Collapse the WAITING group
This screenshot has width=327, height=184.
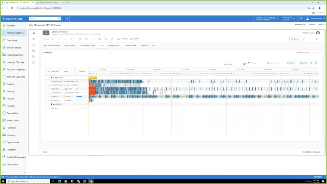point(52,104)
